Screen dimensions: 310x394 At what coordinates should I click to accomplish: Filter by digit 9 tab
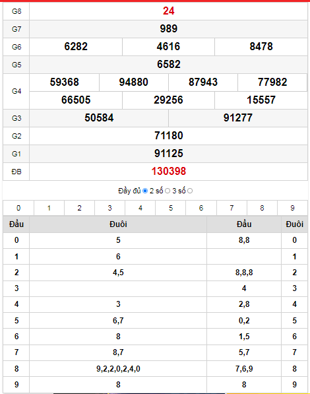tap(292, 208)
